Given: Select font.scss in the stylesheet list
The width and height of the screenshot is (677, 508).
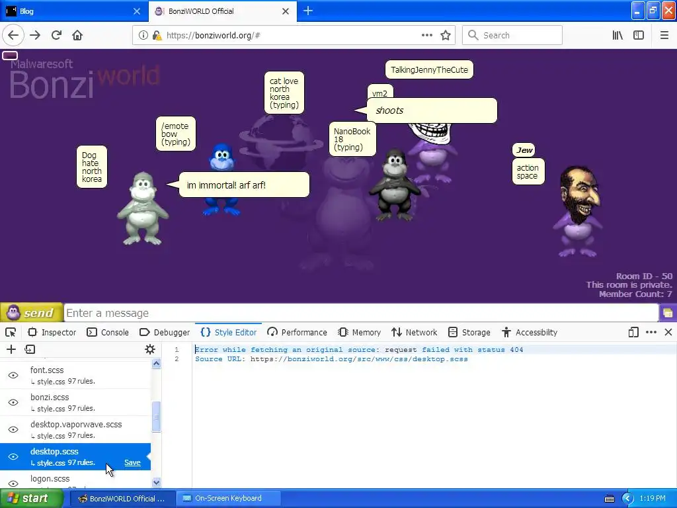Looking at the screenshot, I should [75, 375].
